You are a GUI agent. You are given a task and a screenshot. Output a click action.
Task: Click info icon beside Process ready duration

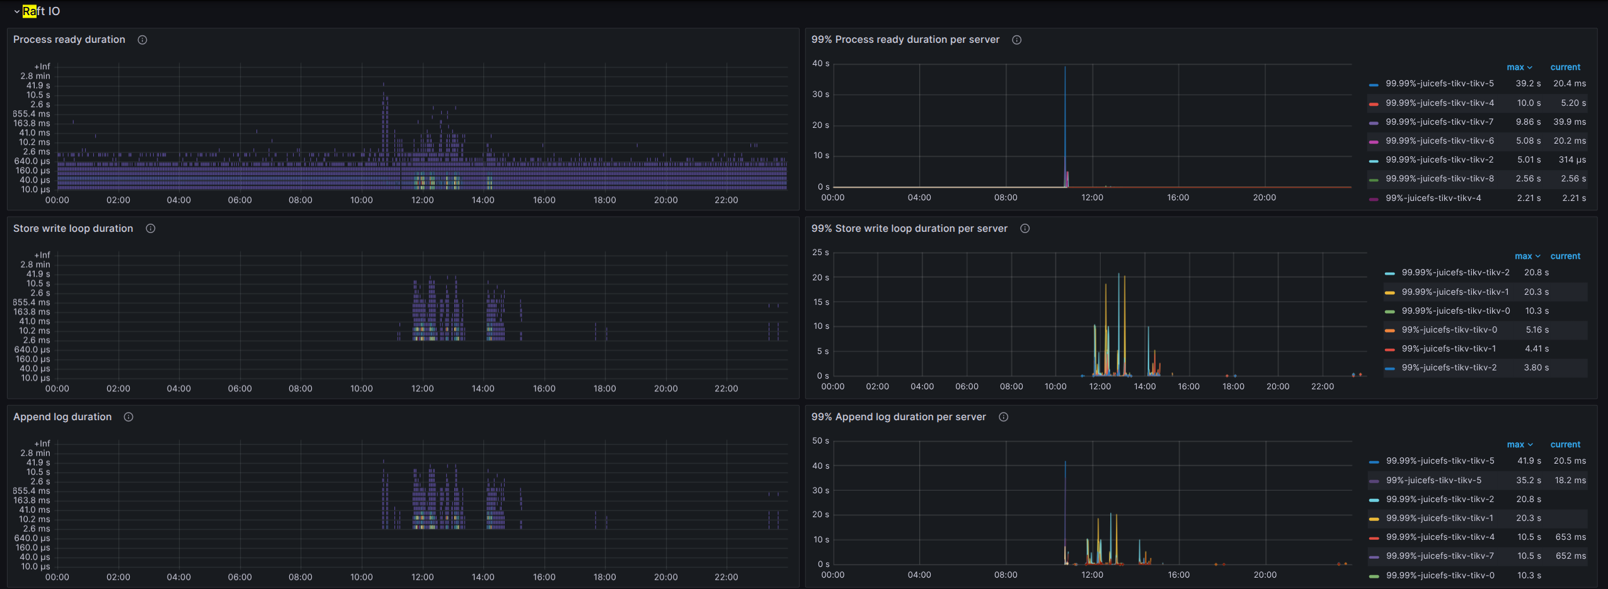[142, 40]
